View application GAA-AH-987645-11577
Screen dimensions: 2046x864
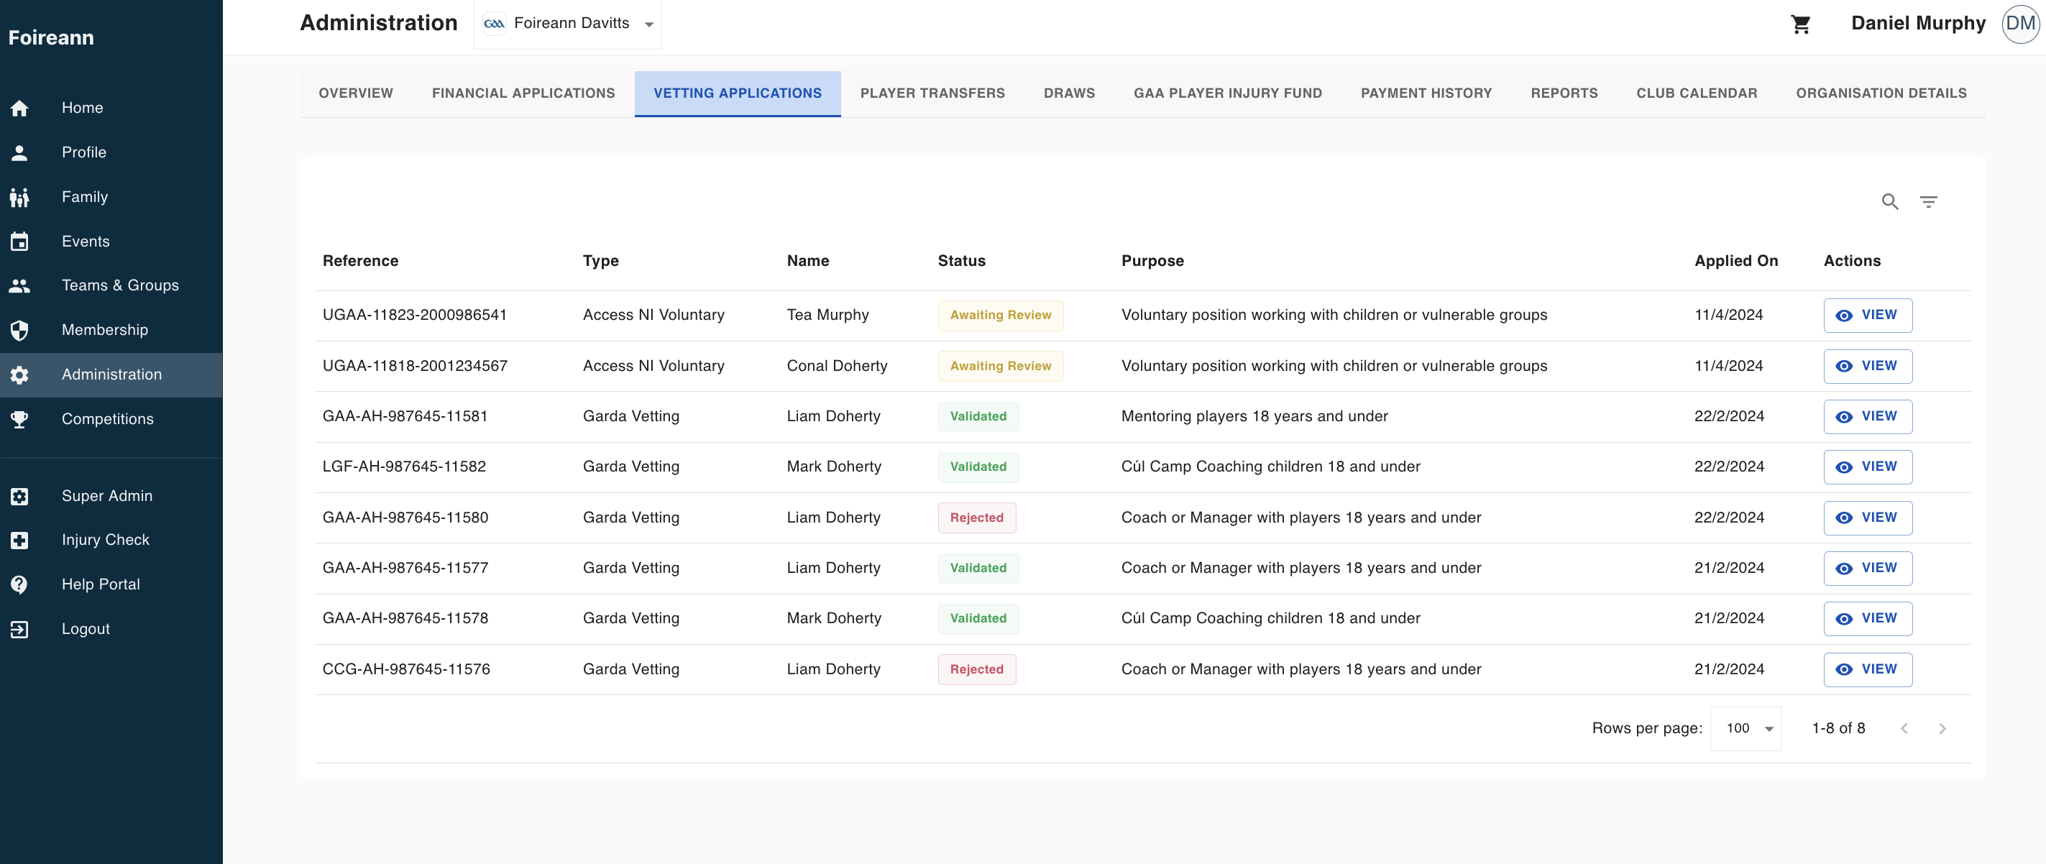[x=1867, y=569]
